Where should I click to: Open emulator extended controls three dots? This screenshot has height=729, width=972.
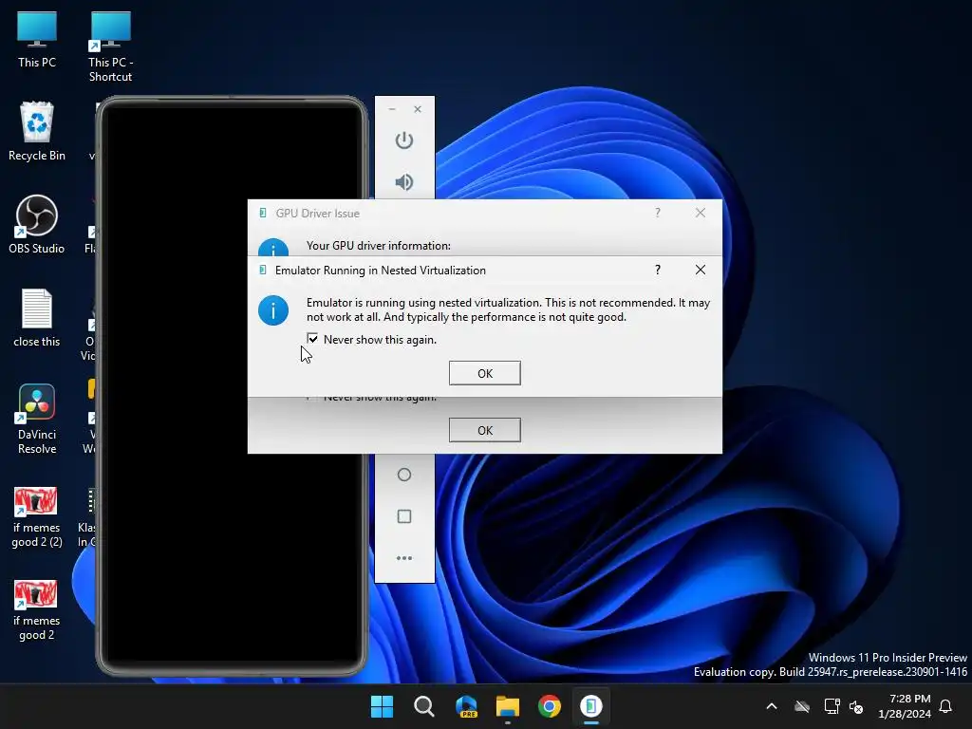[404, 558]
